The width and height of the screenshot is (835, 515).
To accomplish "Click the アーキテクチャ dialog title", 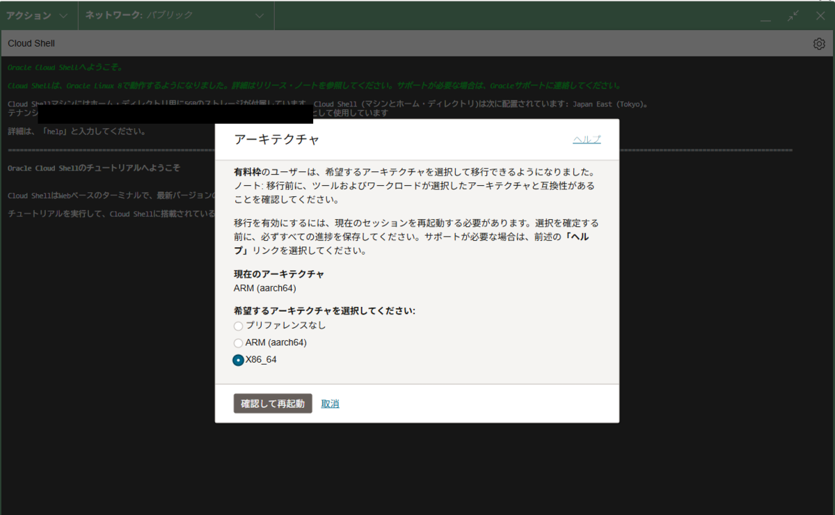I will [x=277, y=139].
